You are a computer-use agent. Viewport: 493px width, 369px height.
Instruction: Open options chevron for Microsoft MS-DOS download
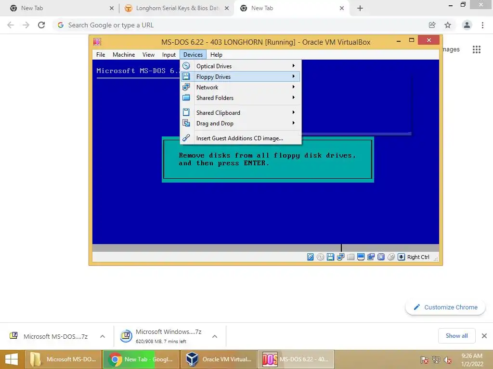(x=103, y=336)
